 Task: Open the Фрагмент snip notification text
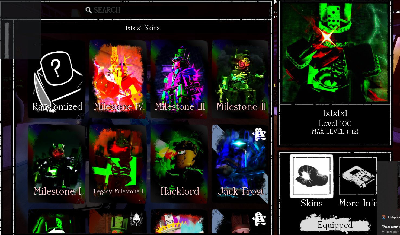[x=391, y=226]
